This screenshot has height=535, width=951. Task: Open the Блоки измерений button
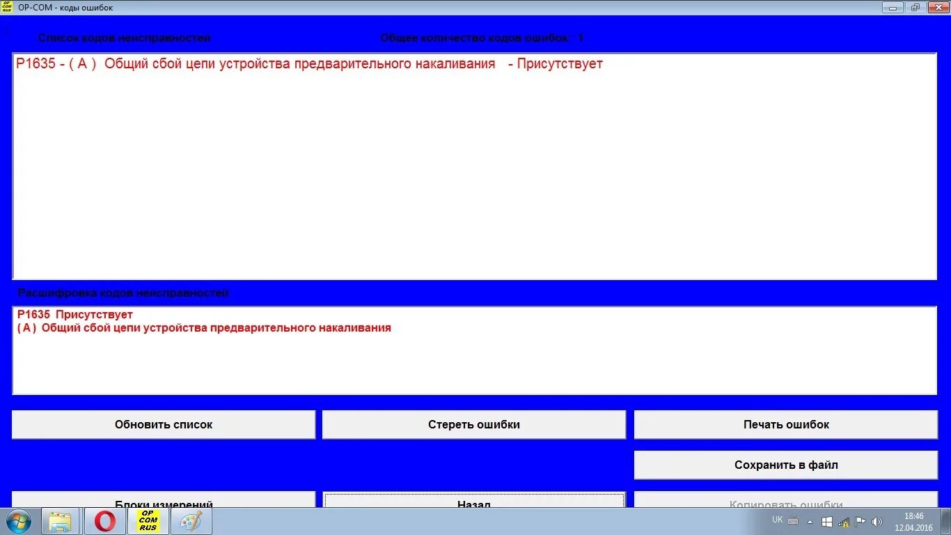164,499
